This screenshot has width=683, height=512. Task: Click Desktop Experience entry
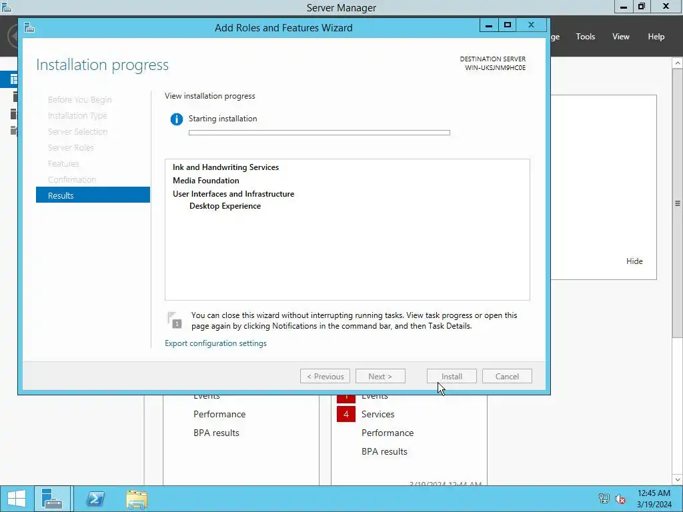tap(225, 206)
